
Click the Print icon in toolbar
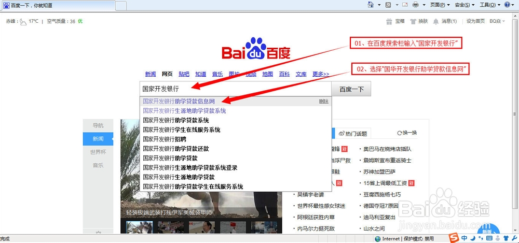[415, 5]
